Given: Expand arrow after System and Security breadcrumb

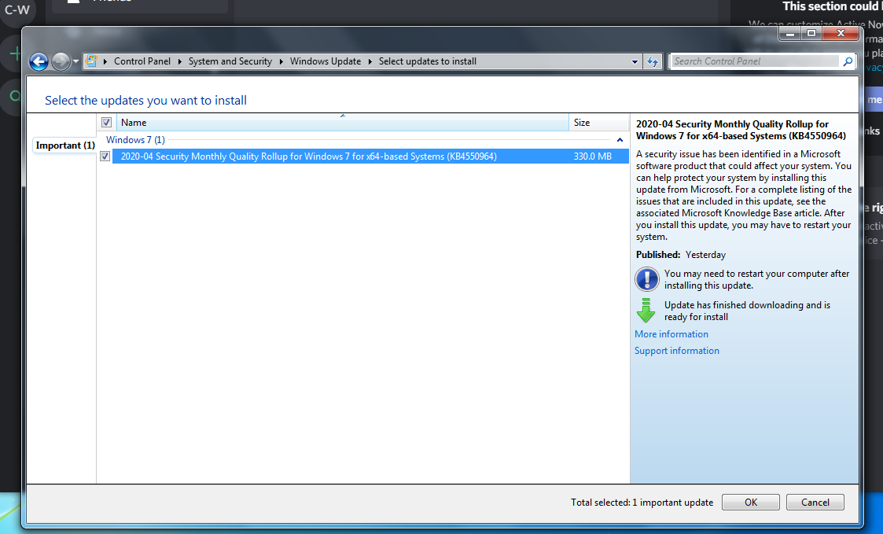Looking at the screenshot, I should (x=281, y=61).
